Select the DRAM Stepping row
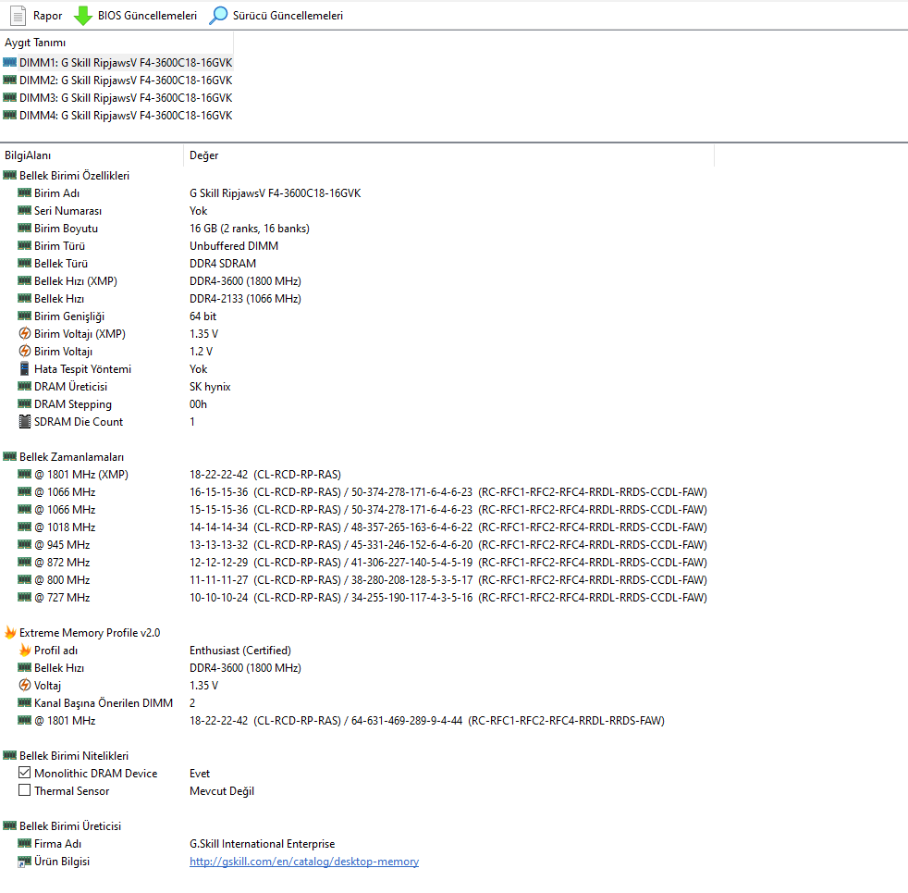This screenshot has width=908, height=893. coord(358,404)
